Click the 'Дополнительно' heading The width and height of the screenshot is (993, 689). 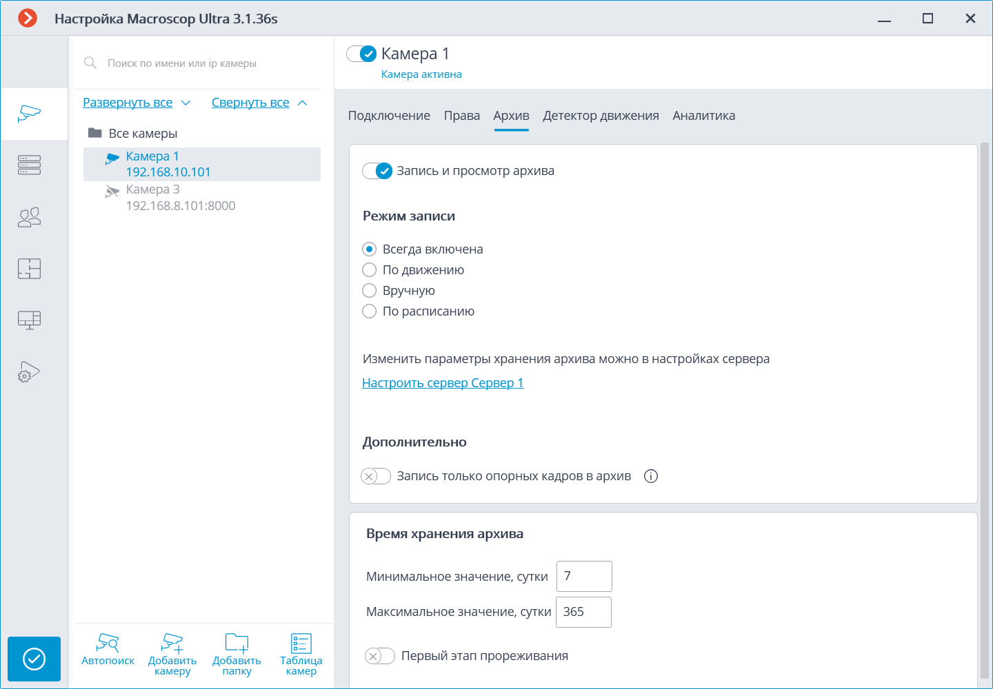414,442
